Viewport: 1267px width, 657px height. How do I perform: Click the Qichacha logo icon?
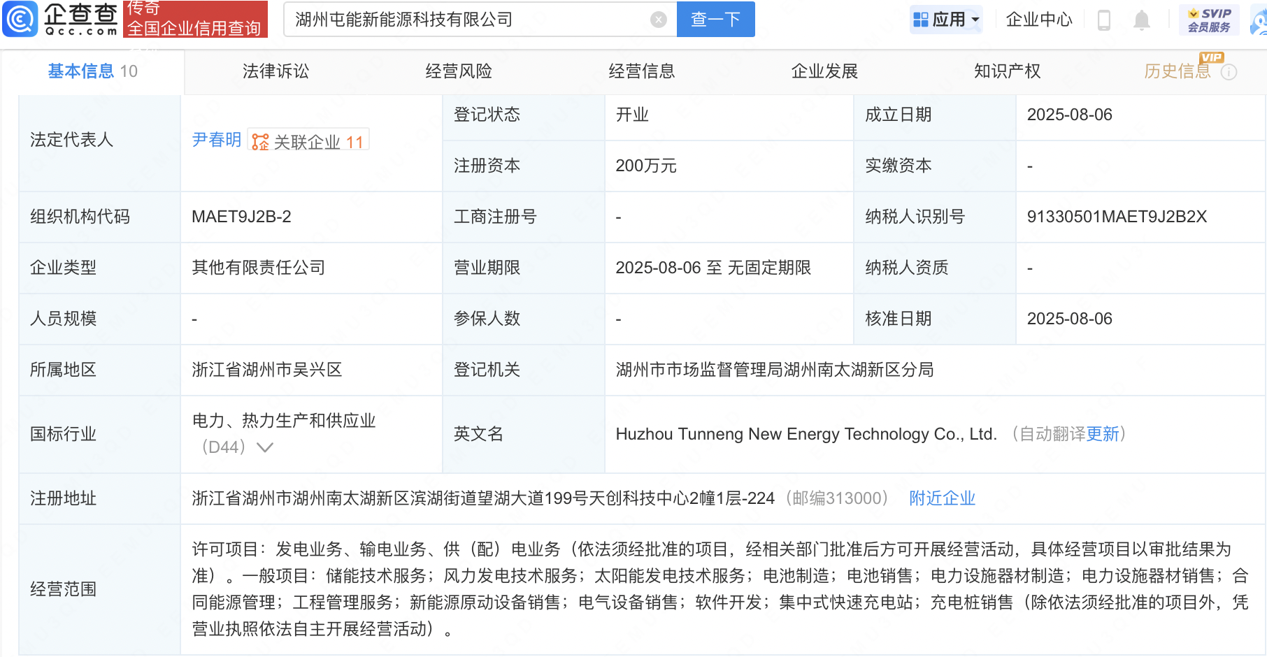[x=20, y=19]
